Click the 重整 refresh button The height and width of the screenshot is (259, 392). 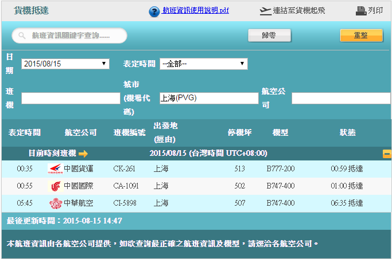click(361, 36)
